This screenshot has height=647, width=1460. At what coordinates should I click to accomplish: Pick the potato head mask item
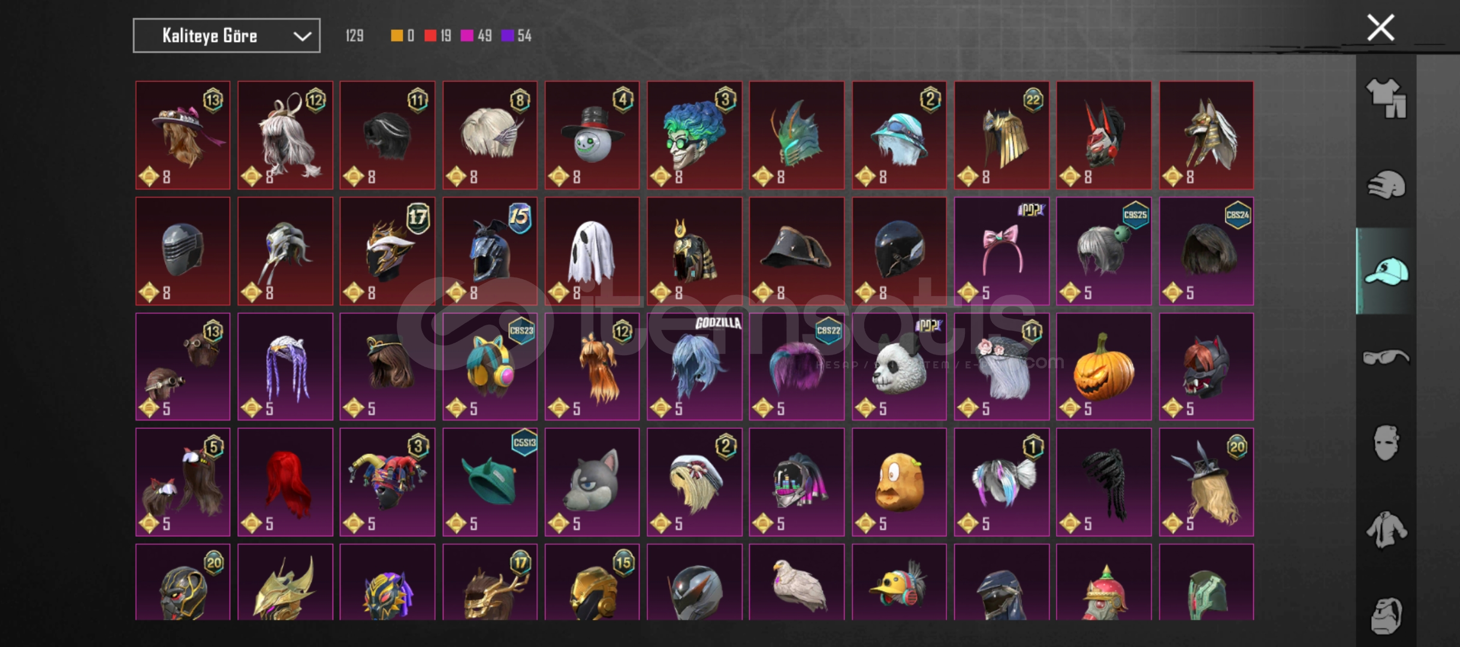tap(899, 482)
